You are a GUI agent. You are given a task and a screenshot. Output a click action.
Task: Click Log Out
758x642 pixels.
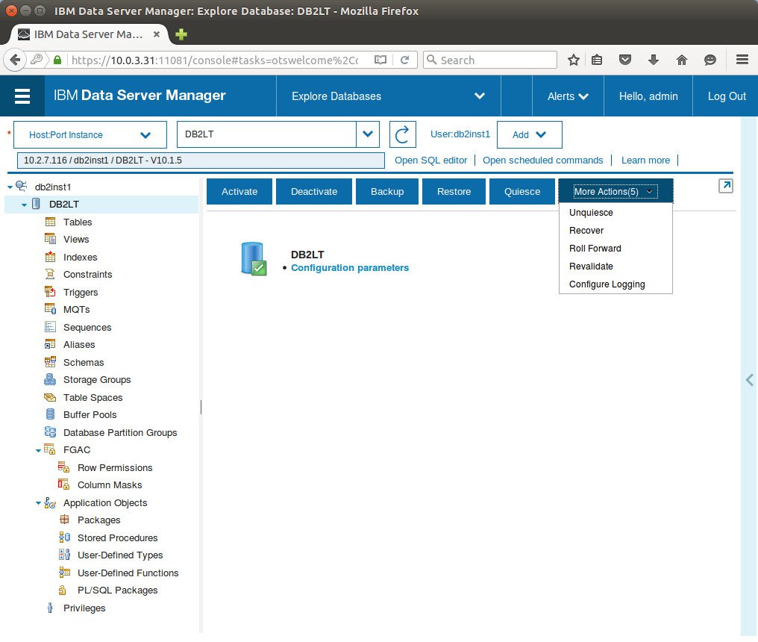point(727,96)
